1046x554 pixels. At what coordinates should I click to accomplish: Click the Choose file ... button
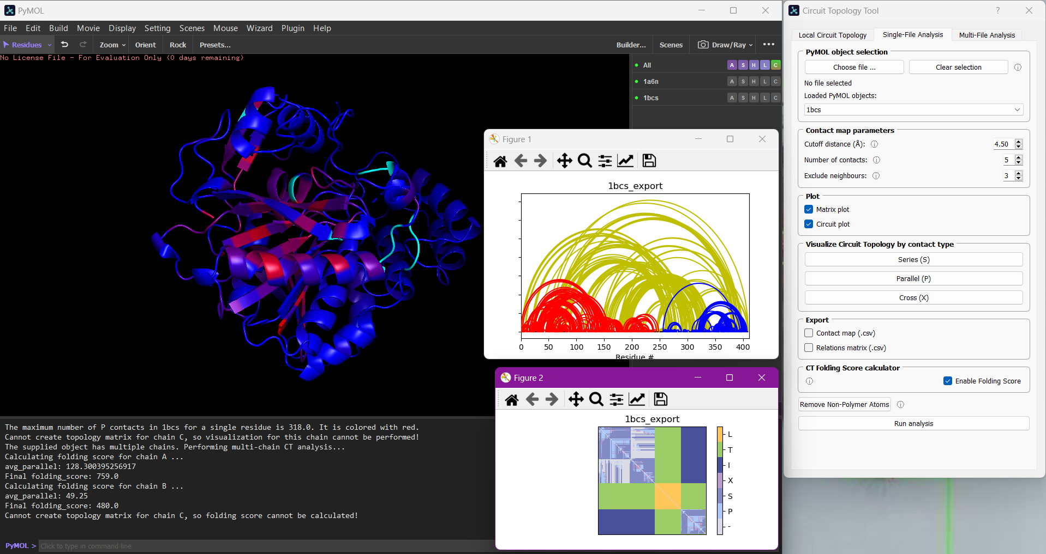pyautogui.click(x=854, y=68)
